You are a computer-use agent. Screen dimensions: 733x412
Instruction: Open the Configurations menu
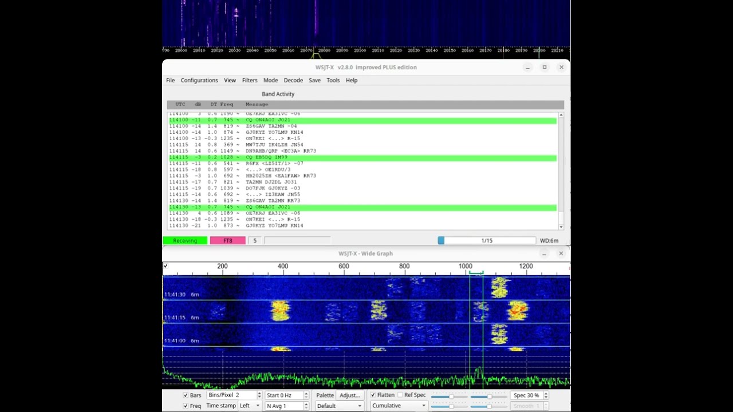tap(199, 80)
